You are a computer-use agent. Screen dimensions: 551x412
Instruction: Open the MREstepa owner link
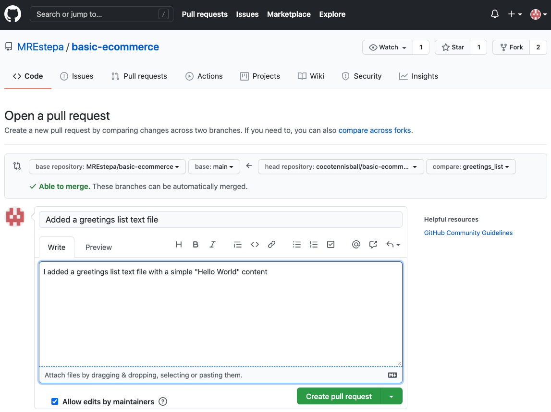40,47
